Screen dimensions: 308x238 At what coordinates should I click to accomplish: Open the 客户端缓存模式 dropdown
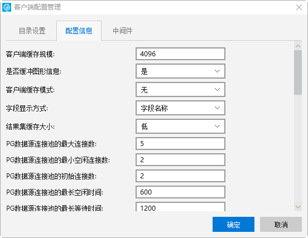click(x=180, y=90)
